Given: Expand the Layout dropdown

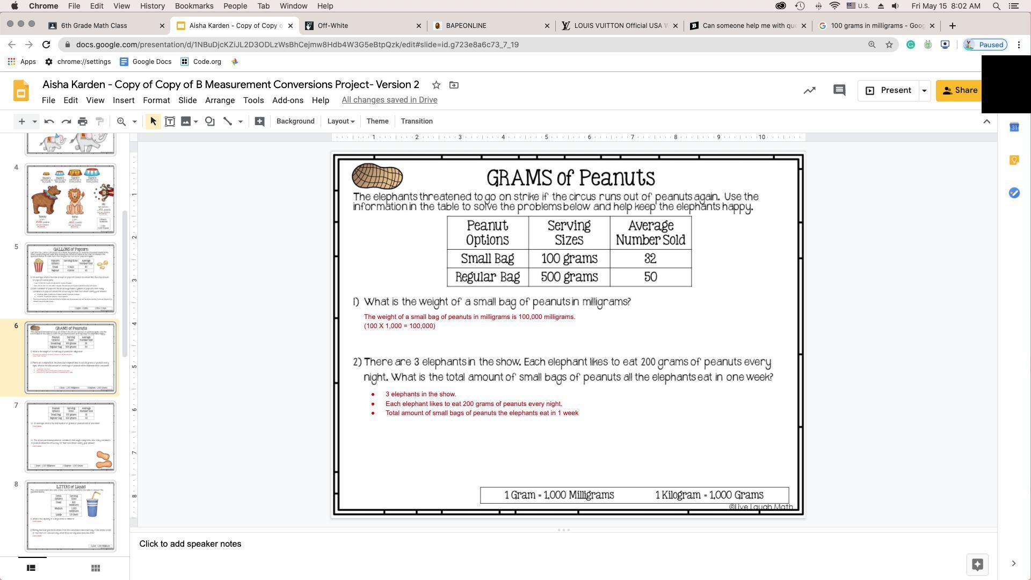Looking at the screenshot, I should (x=341, y=121).
